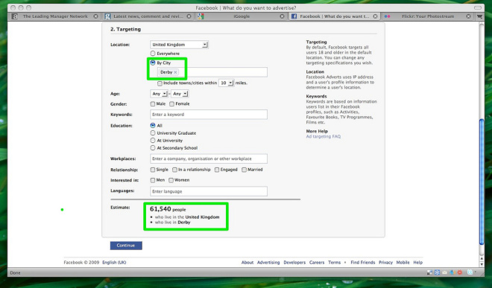This screenshot has height=288, width=492.
Task: Open the Careers footer link
Action: pos(317,262)
